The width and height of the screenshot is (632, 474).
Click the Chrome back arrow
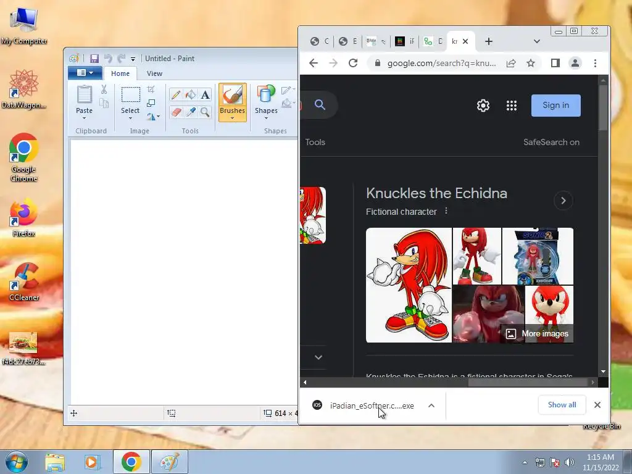click(x=314, y=64)
